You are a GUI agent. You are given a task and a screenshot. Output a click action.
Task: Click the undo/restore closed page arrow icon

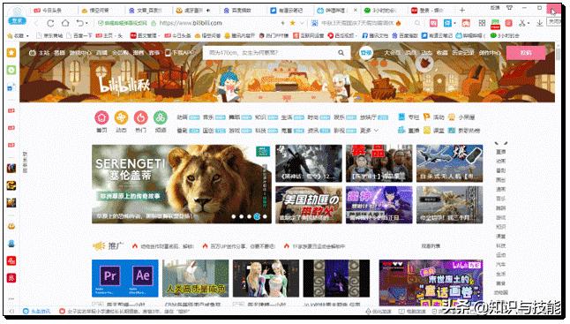[79, 23]
